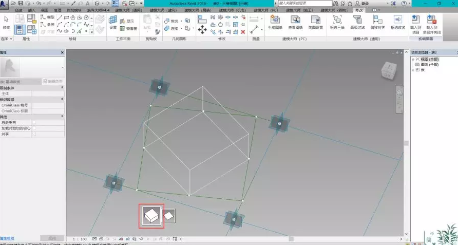458x245 pixels.
Task: Click the 1 : 100 view scale button
Action: click(80, 239)
